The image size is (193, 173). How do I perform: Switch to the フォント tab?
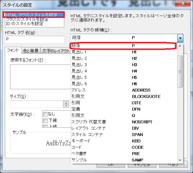click(x=13, y=50)
